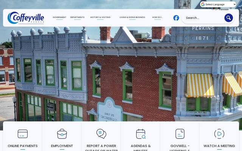Click the Translate label under language selector
This screenshot has height=151, width=242.
coord(223,9)
